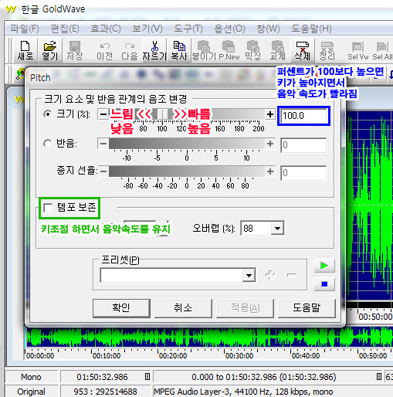The height and width of the screenshot is (397, 393).
Task: Click the 도움말 help button in dialog
Action: pyautogui.click(x=307, y=308)
